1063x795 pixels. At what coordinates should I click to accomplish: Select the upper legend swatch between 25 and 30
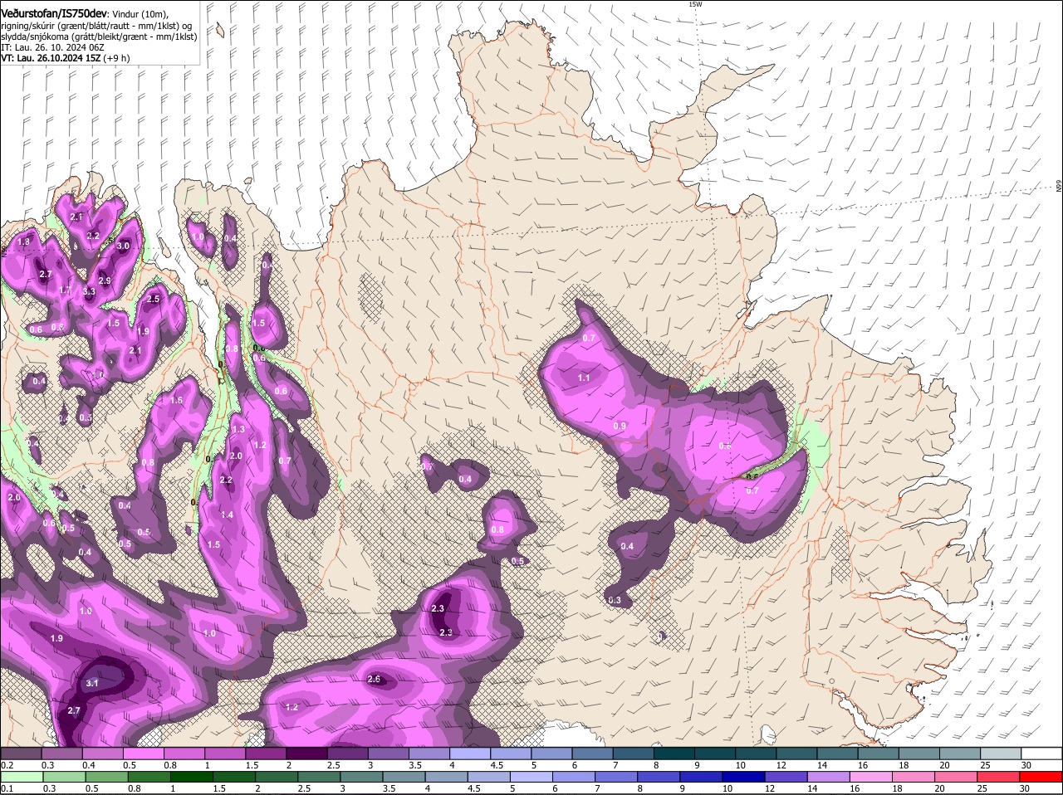1002,754
